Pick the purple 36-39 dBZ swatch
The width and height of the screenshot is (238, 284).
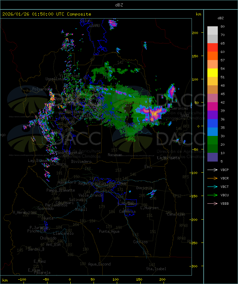tap(212, 115)
